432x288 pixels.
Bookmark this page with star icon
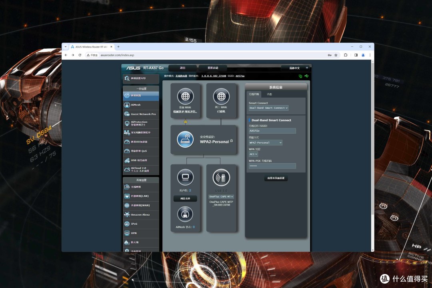pyautogui.click(x=336, y=55)
